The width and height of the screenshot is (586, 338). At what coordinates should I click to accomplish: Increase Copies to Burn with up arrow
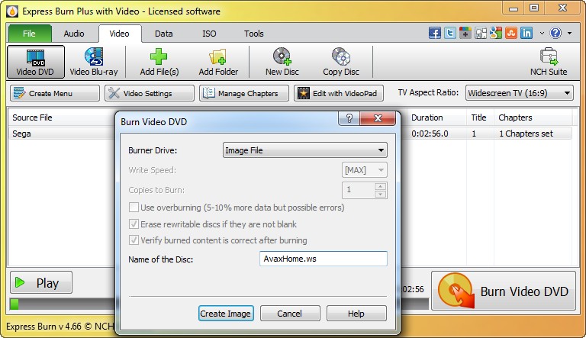point(380,186)
